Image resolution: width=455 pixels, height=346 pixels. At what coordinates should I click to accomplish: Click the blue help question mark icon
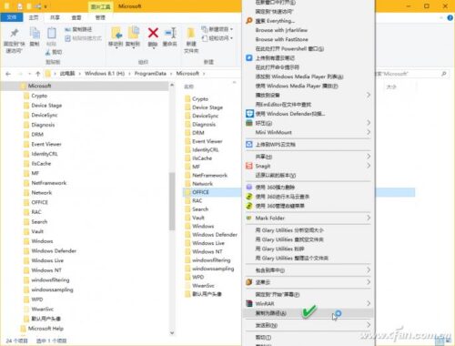pos(450,18)
